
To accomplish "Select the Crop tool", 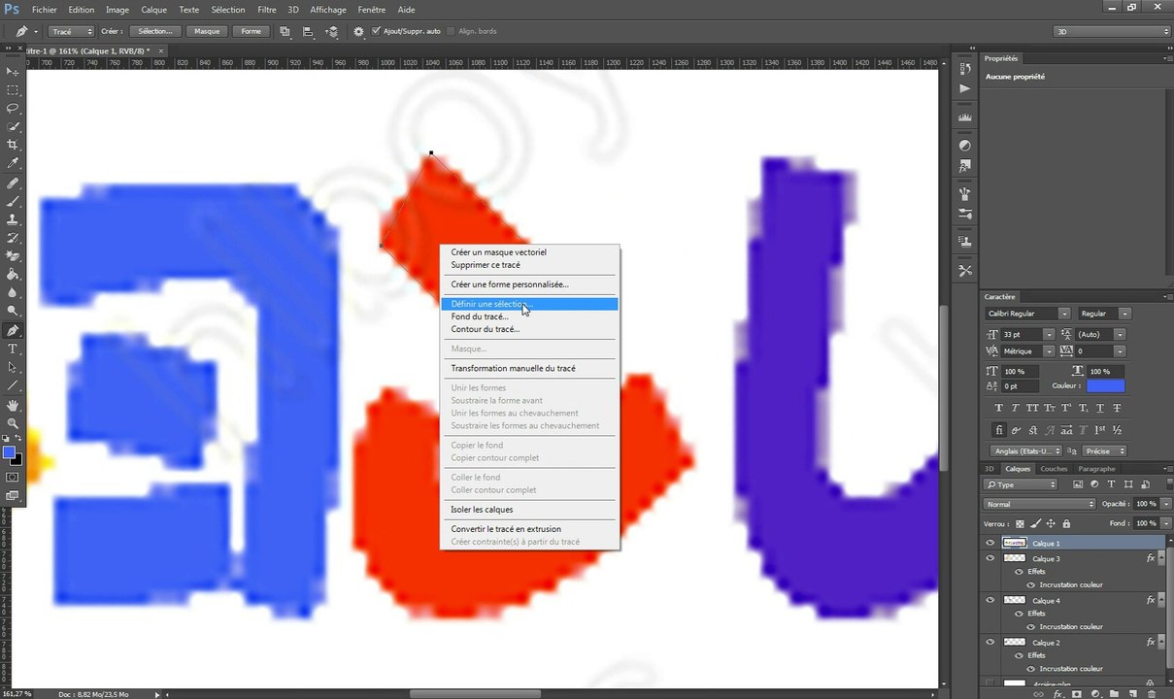I will pos(13,145).
